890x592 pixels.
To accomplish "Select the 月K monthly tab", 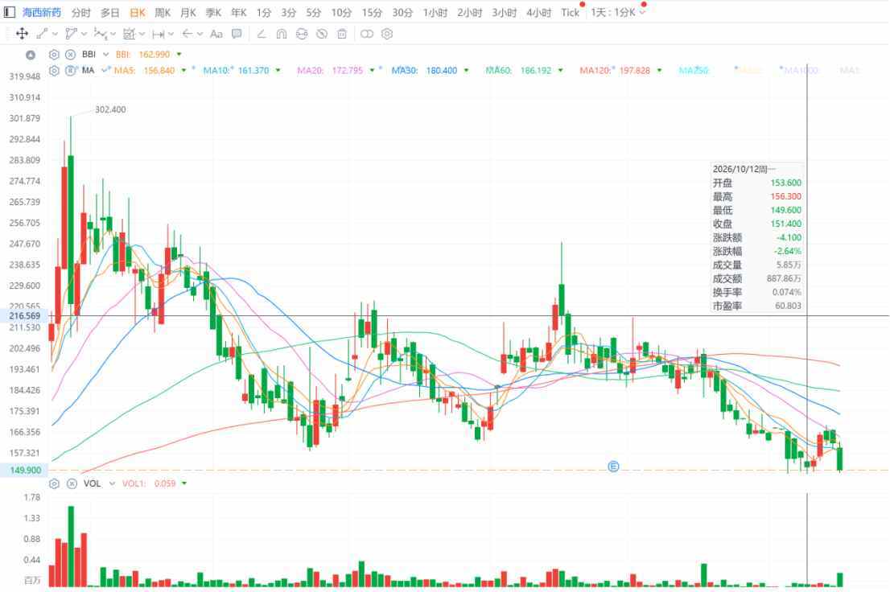I will pos(187,13).
